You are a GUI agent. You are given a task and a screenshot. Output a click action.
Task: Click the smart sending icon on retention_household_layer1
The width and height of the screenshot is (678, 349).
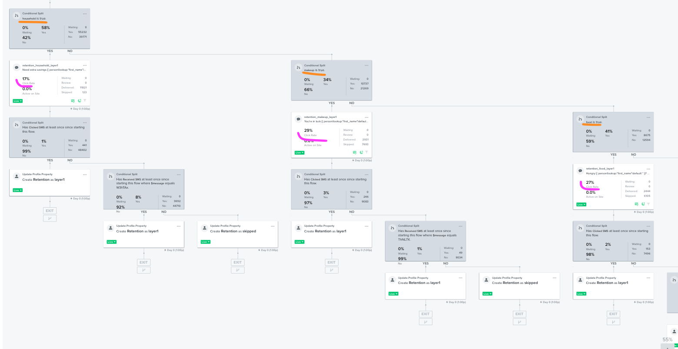click(x=73, y=101)
